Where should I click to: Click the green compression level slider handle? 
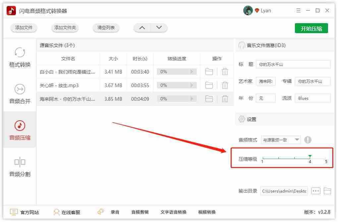tap(310, 156)
